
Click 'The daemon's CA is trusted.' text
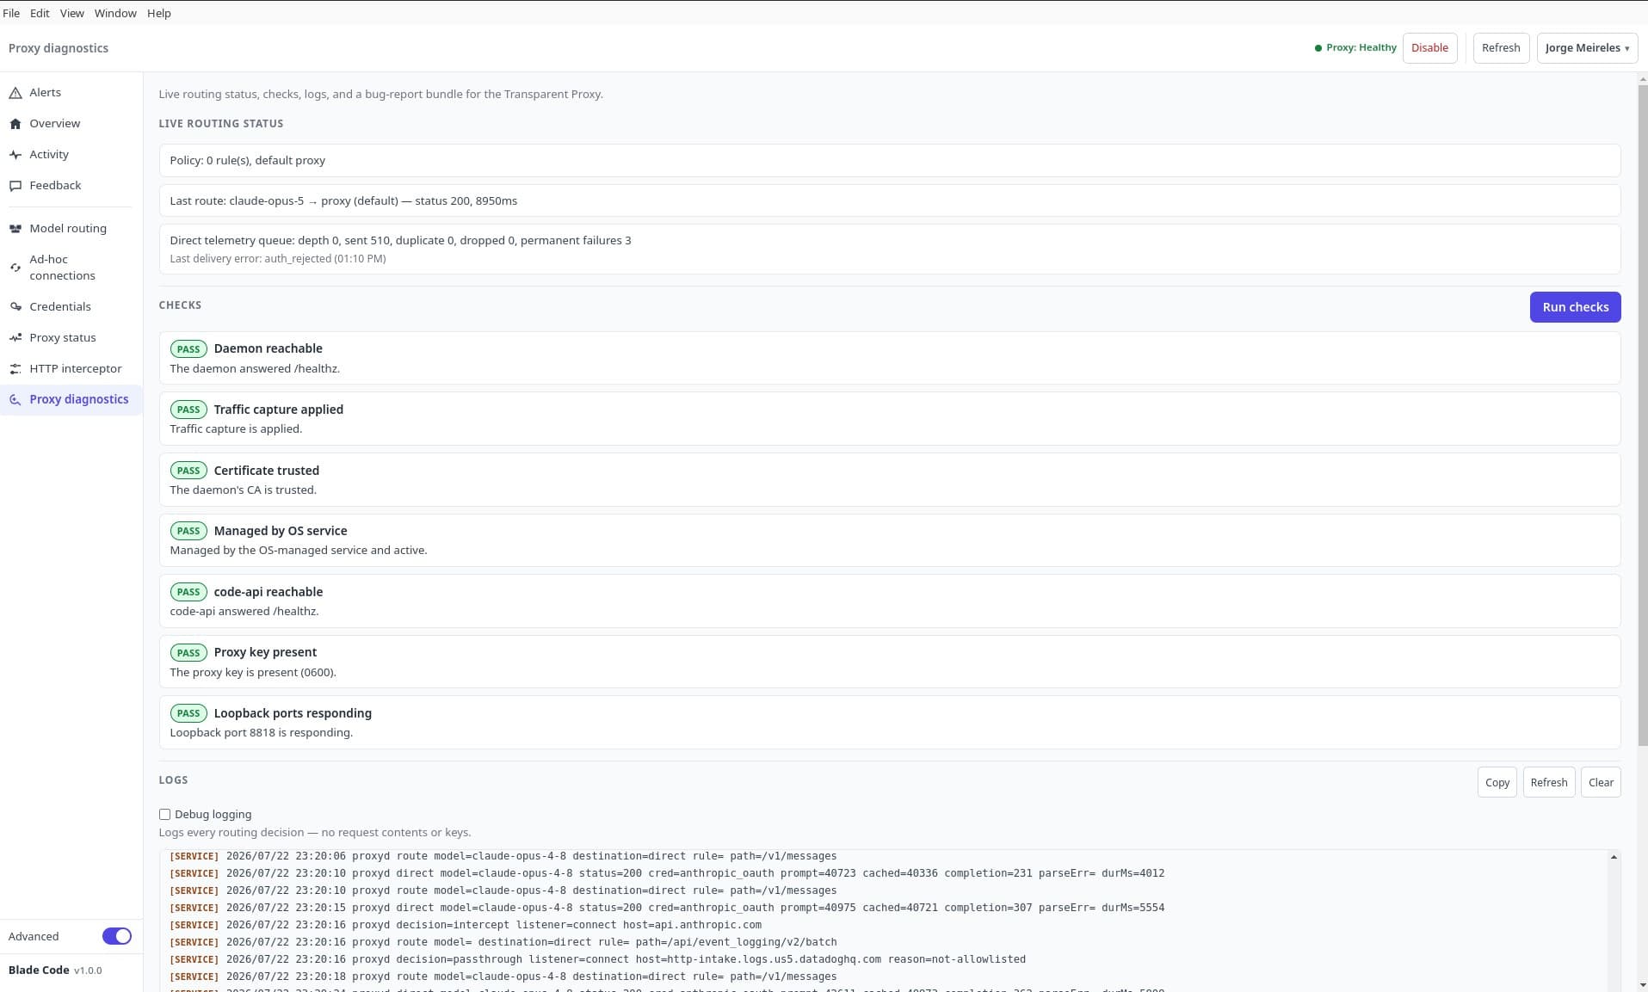tap(244, 490)
